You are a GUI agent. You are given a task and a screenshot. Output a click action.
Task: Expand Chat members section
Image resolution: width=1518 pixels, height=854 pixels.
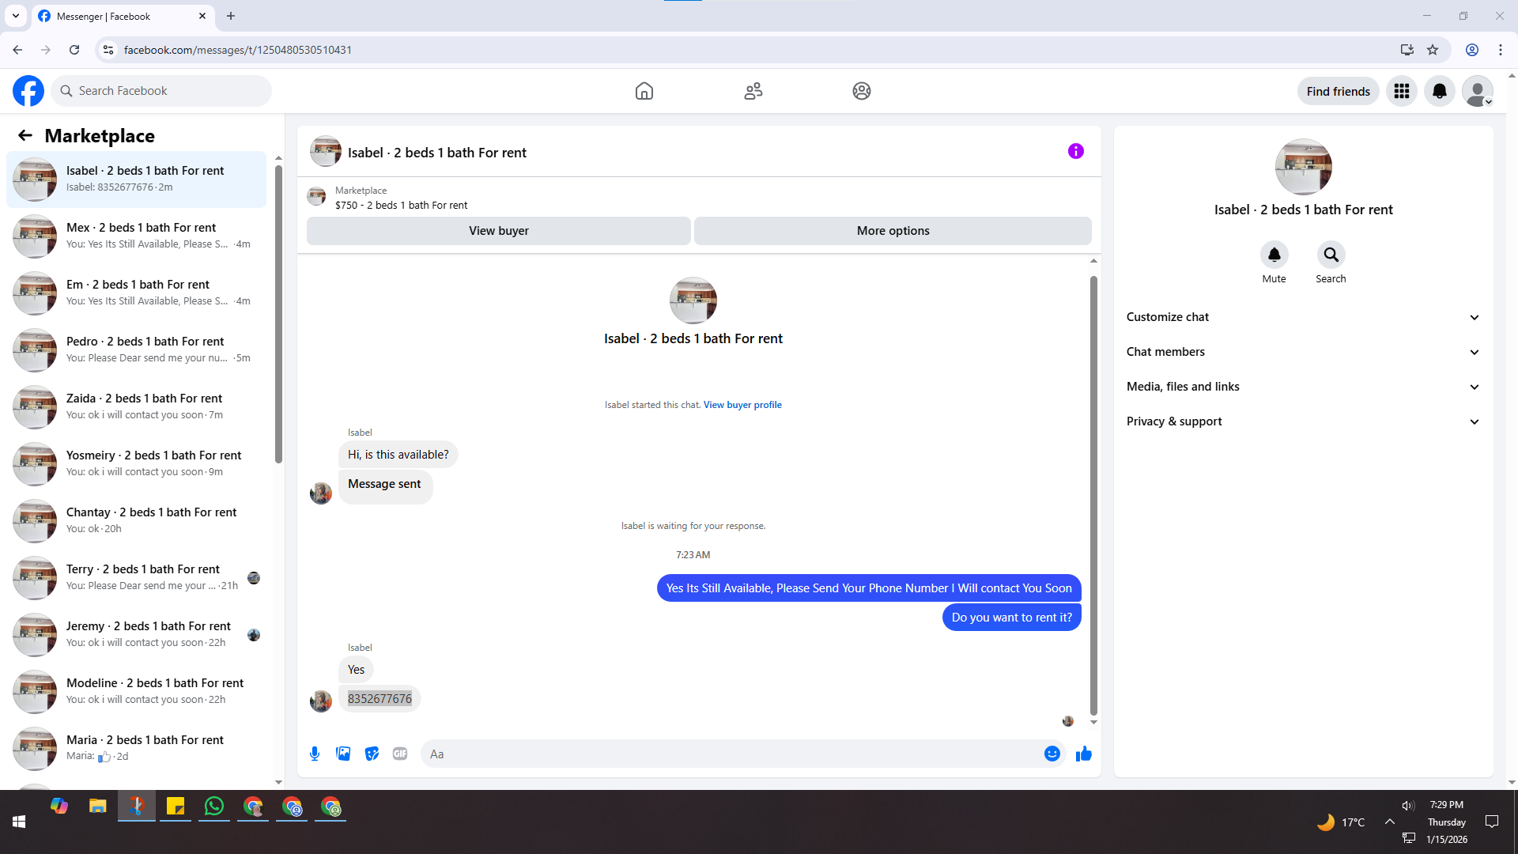tap(1302, 352)
